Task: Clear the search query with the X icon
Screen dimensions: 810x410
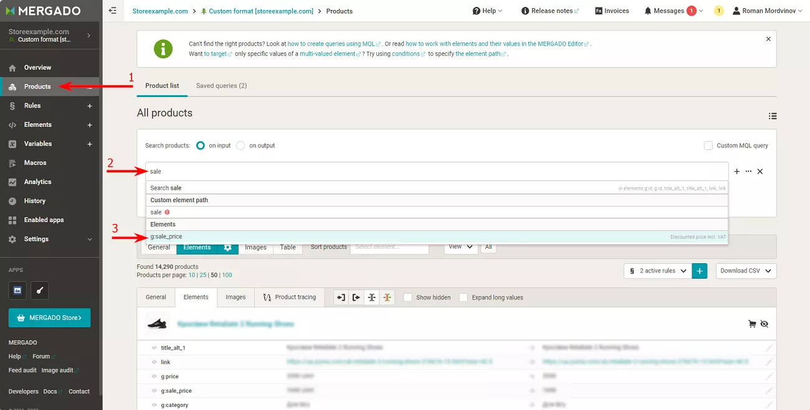Action: click(x=760, y=171)
